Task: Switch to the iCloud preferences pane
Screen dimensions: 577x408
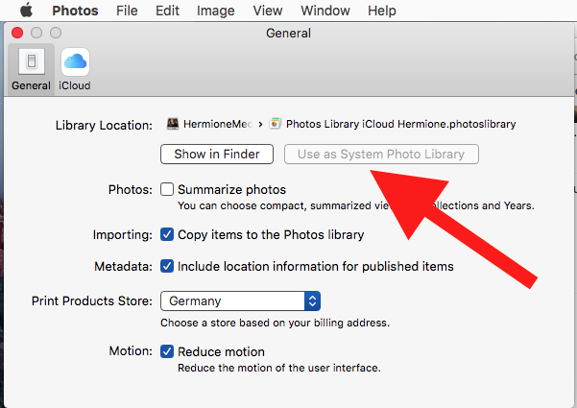Action: point(75,64)
